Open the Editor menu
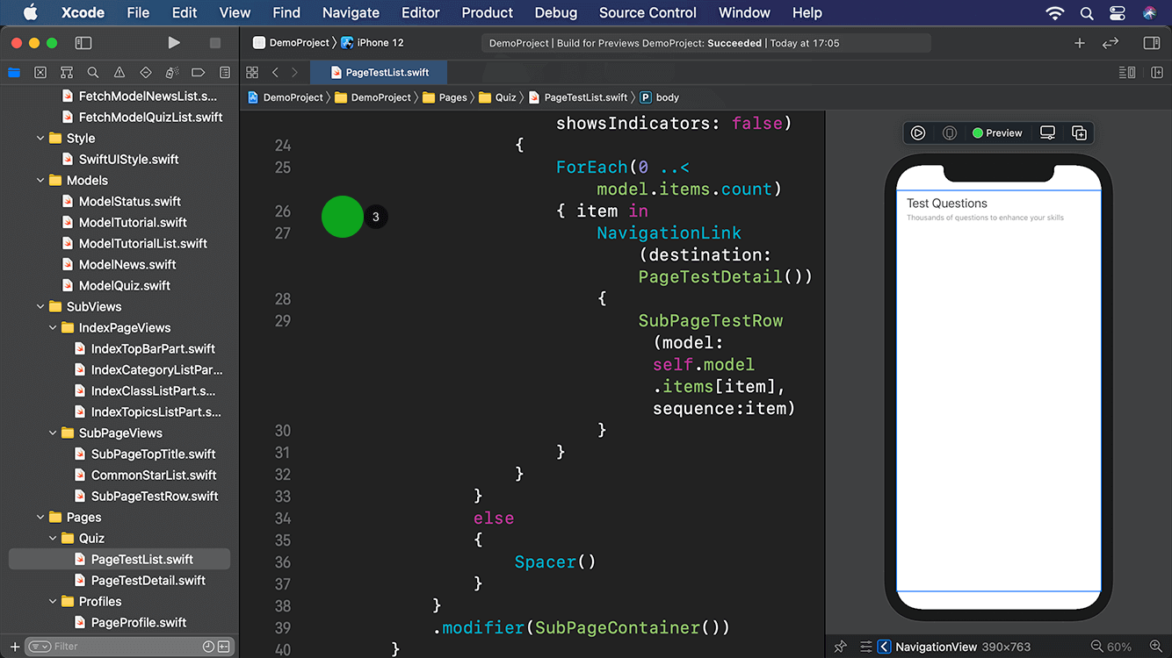This screenshot has height=658, width=1172. (x=420, y=12)
